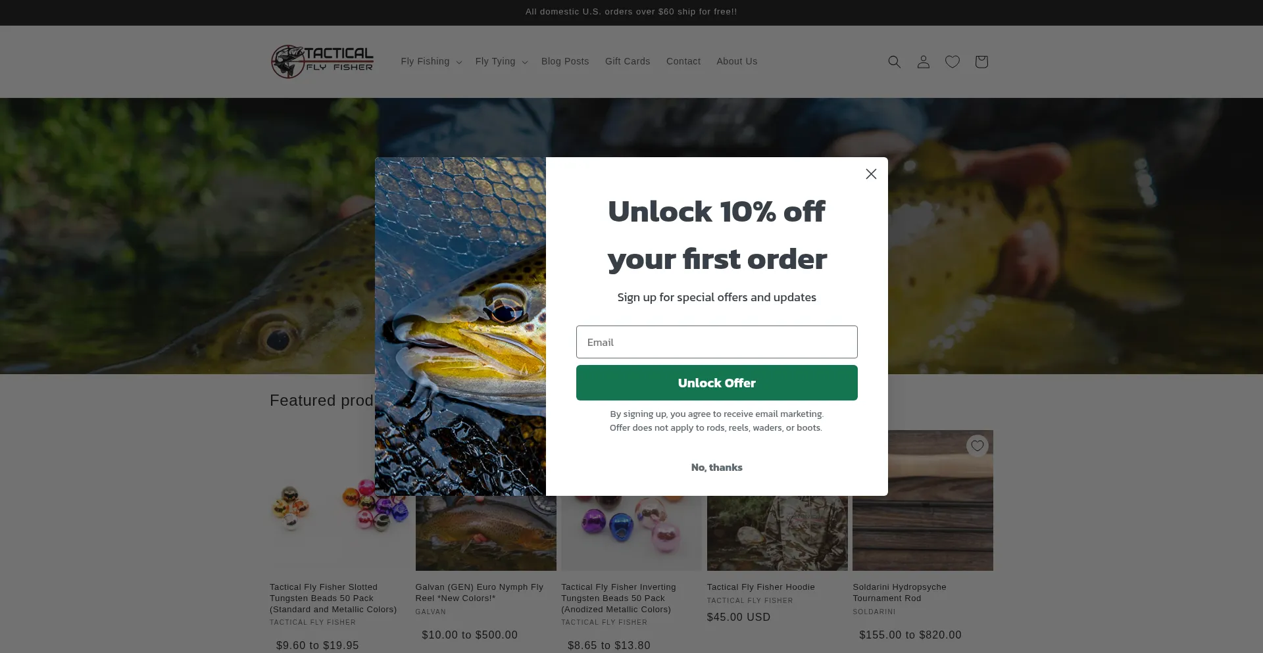Click the Tactical Fly Fisher logo
1263x653 pixels.
322,62
